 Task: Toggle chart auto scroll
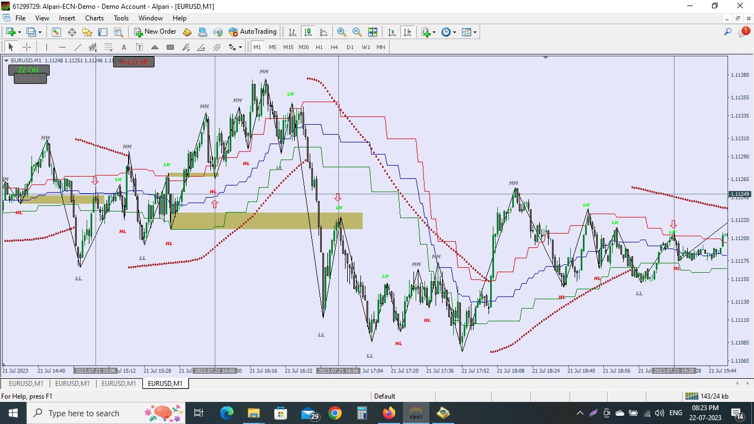coord(392,32)
